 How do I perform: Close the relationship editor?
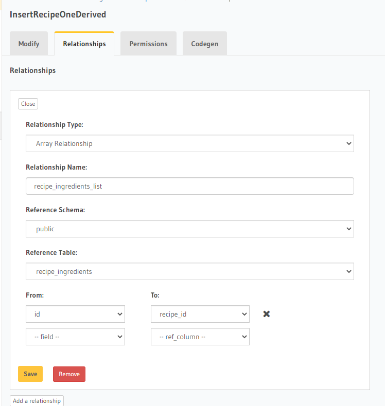coord(28,104)
